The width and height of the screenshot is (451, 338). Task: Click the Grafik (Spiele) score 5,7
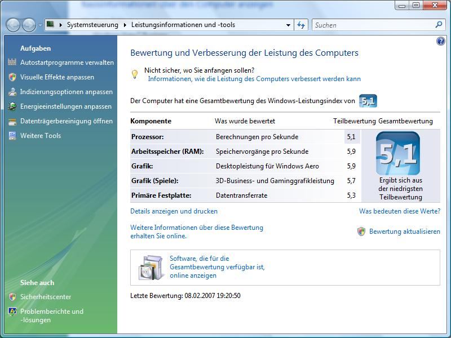pos(351,181)
